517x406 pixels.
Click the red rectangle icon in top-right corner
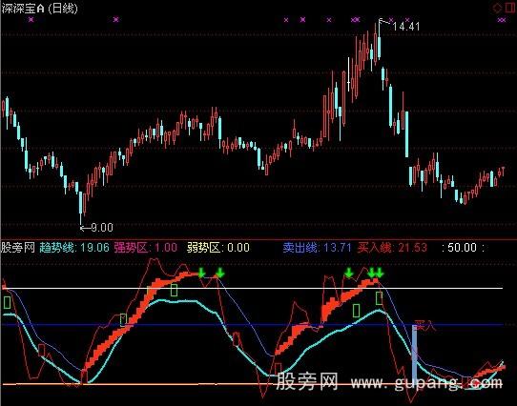point(510,8)
